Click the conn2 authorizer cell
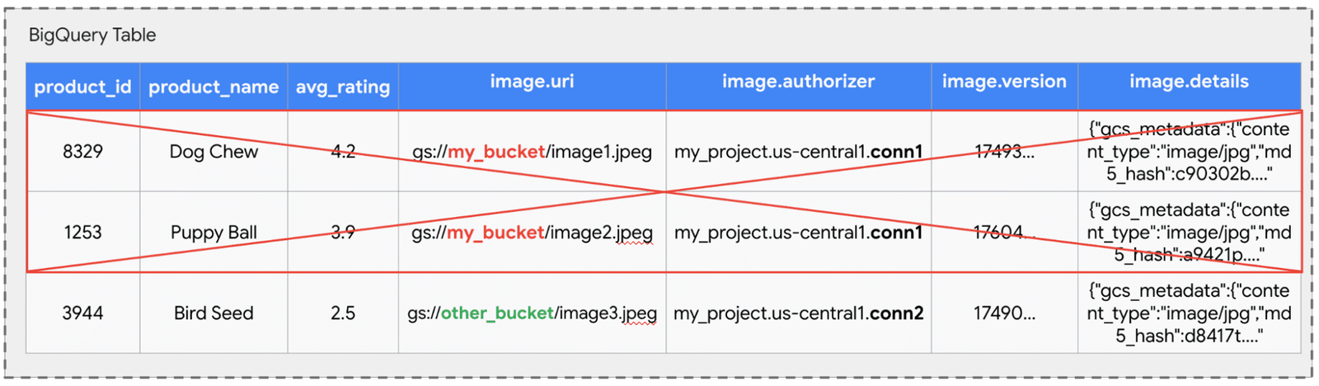 [798, 313]
